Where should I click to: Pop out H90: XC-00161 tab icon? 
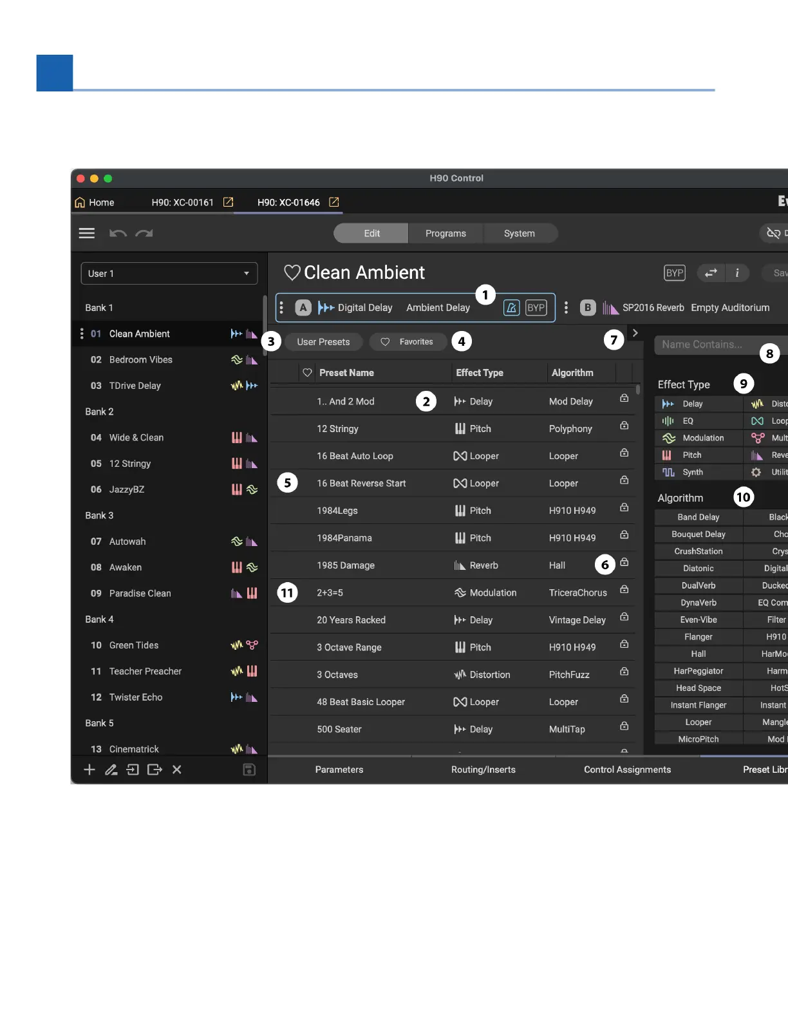[x=228, y=202]
